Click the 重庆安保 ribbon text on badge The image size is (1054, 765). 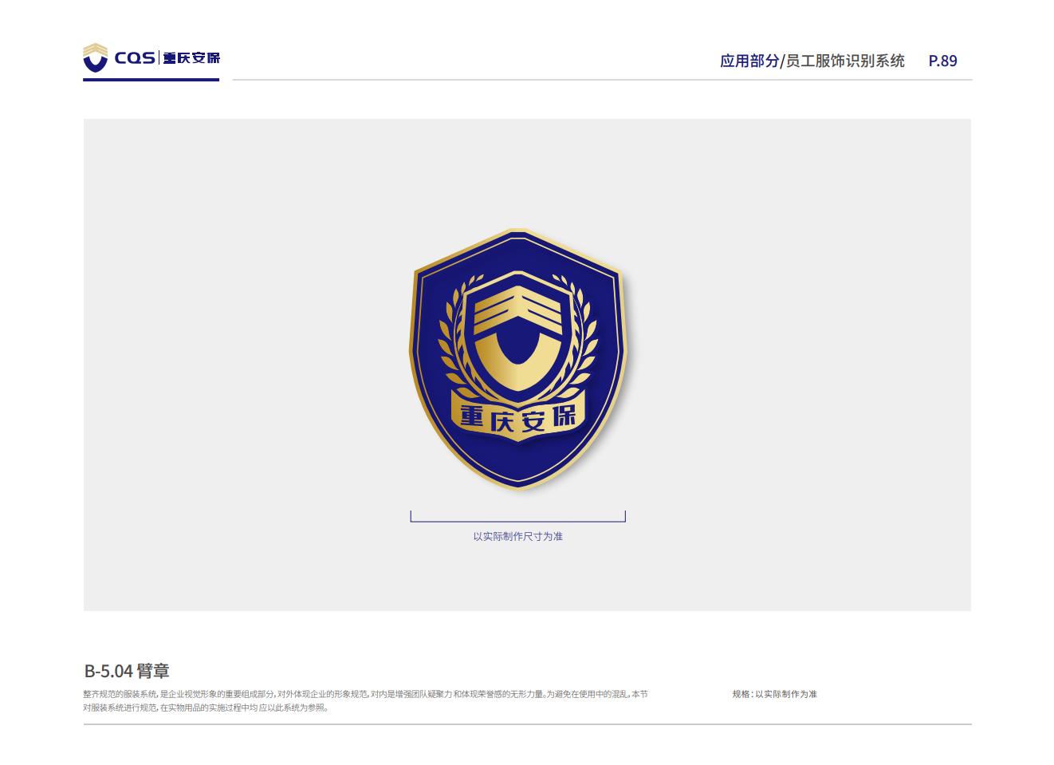[518, 417]
